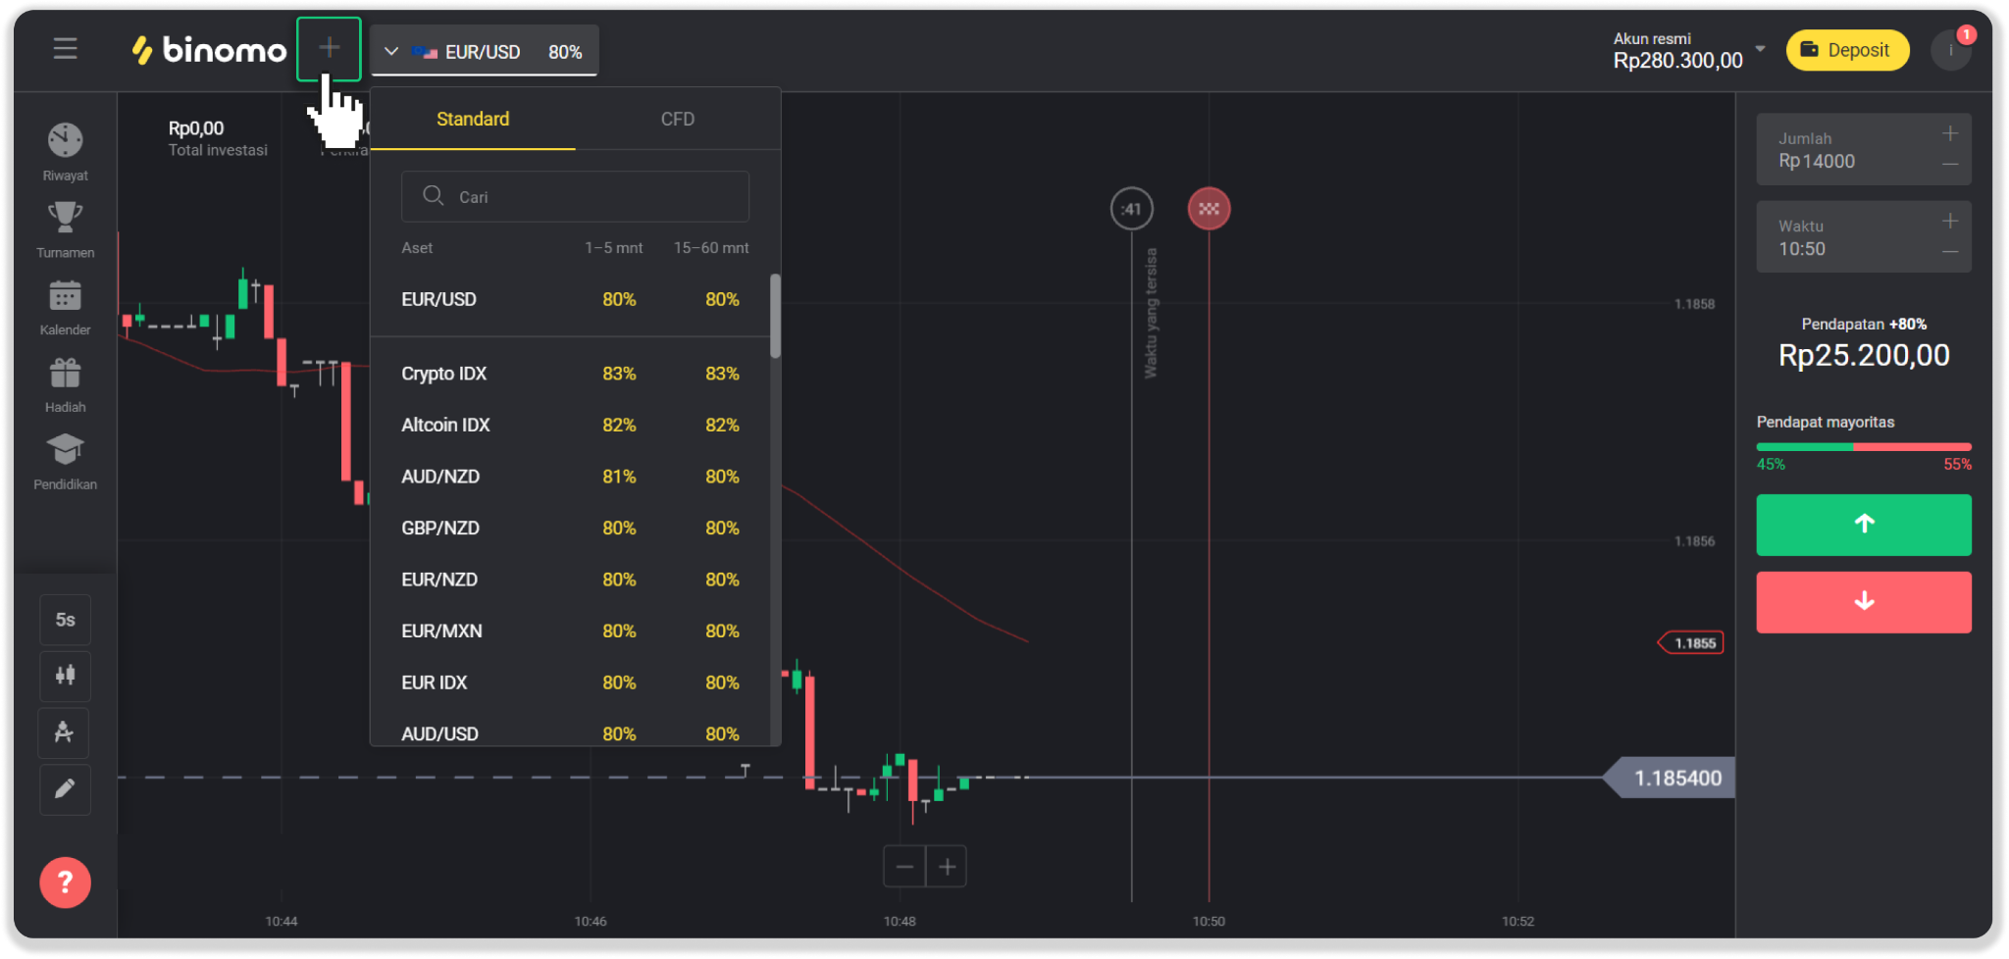Change the 5s chart timeframe

(65, 620)
